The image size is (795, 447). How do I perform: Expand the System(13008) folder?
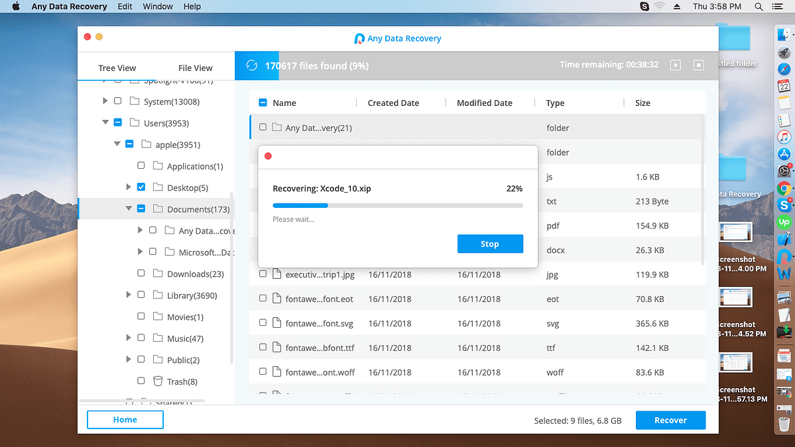105,101
